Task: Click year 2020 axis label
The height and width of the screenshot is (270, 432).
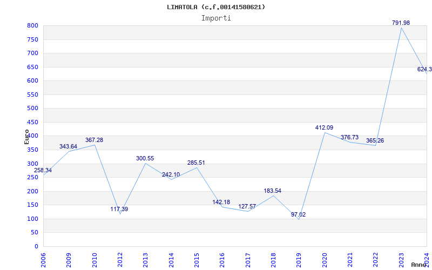Action: point(325,260)
